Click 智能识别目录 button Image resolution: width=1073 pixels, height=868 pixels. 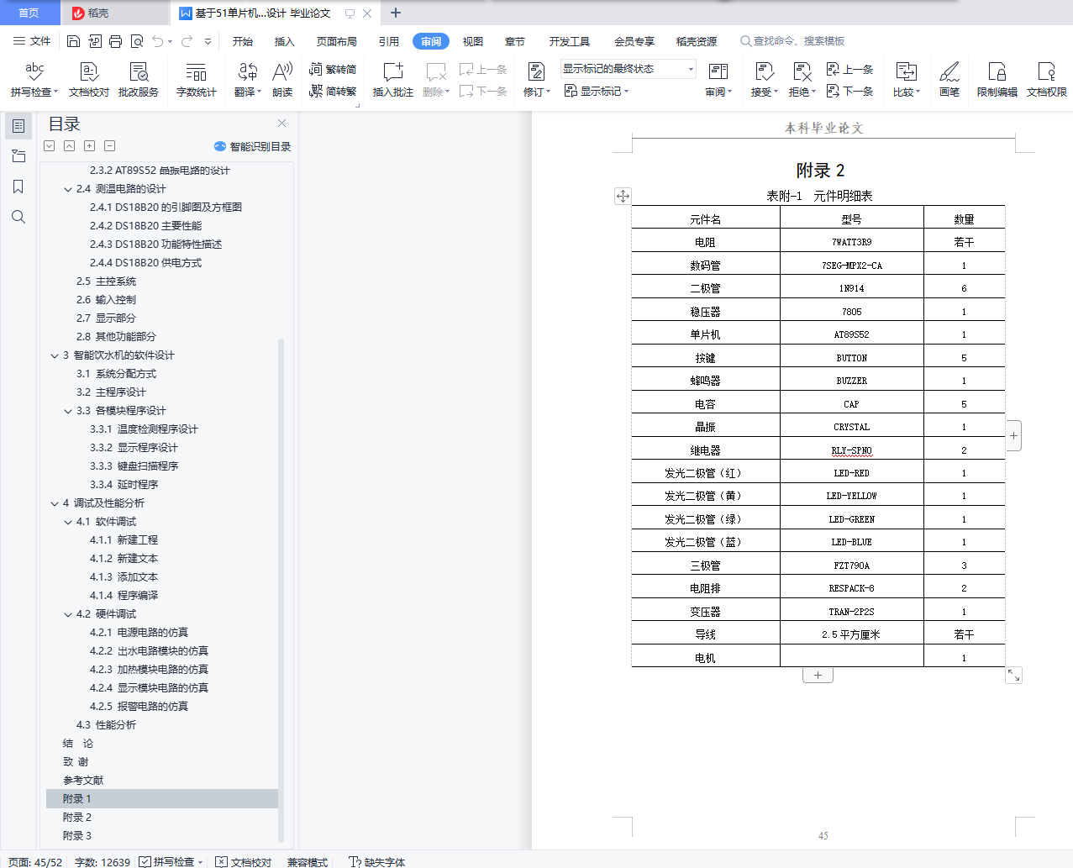pos(252,146)
